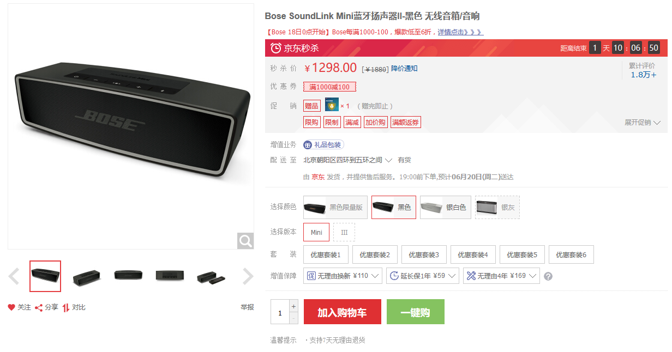Select the 优惠套装1 bundle tab
This screenshot has height=352, width=672.
(x=326, y=254)
